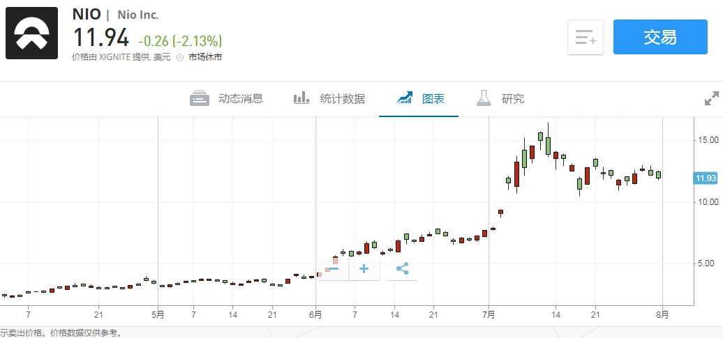Image resolution: width=723 pixels, height=338 pixels.
Task: Click the NIO company logo
Action: pos(31,33)
